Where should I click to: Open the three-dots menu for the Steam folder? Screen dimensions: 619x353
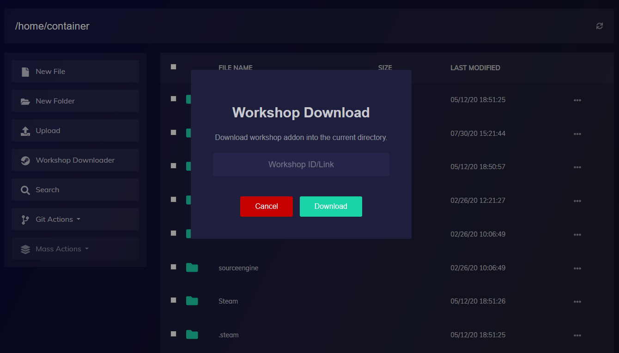tap(577, 302)
